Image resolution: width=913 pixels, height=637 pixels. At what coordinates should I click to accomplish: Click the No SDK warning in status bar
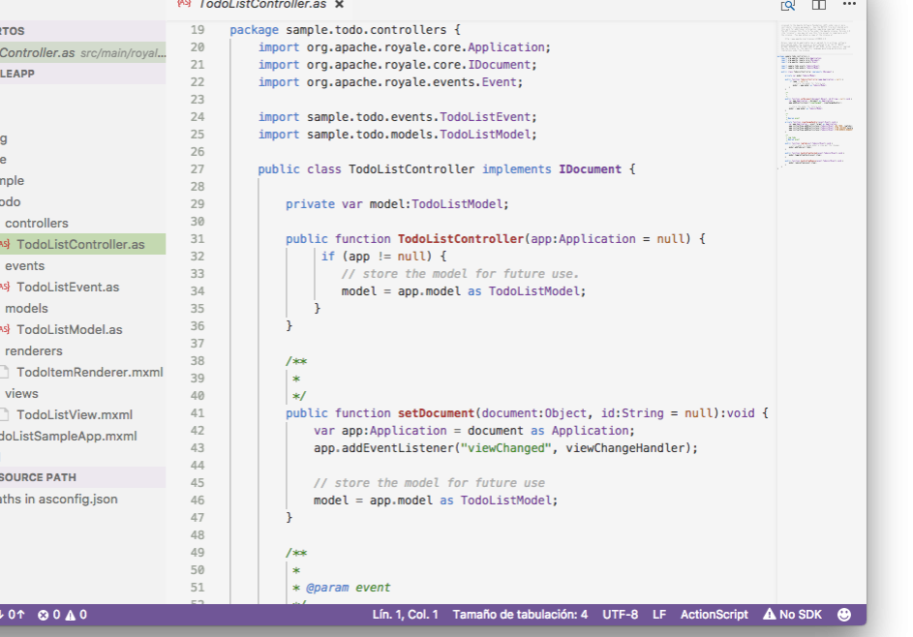pyautogui.click(x=792, y=615)
